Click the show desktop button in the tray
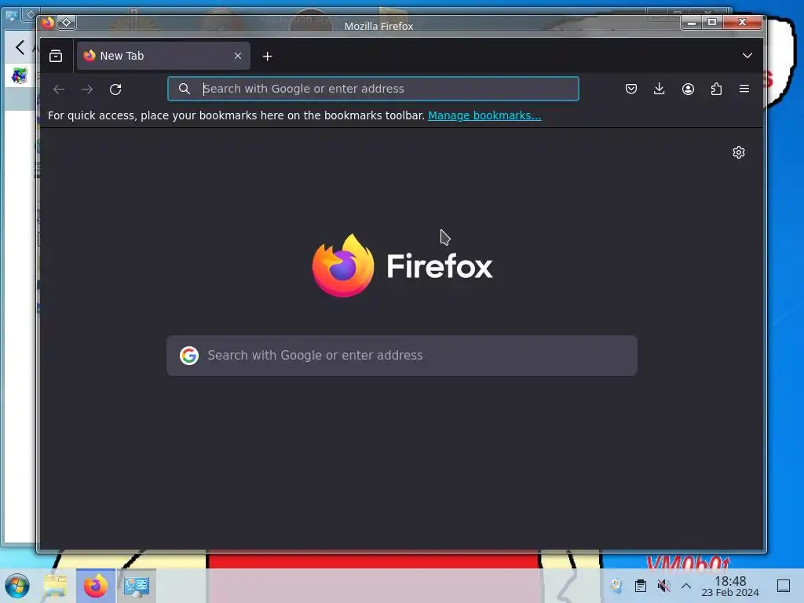The width and height of the screenshot is (804, 603). 784,586
